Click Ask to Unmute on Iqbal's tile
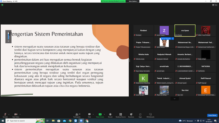Viewport: 219px width, 123px height. (166, 39)
